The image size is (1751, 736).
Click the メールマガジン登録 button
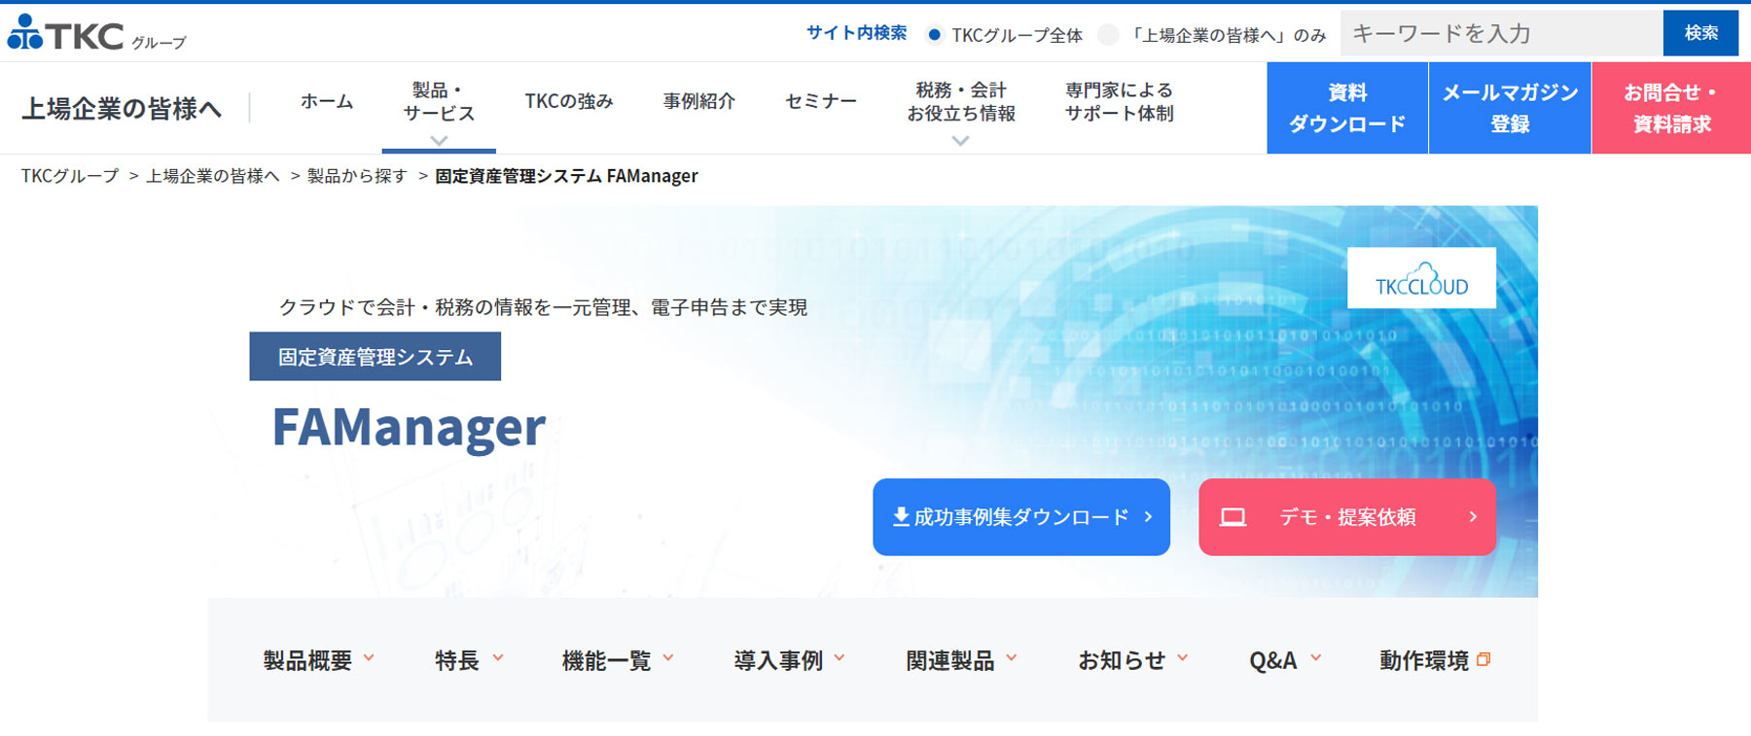[1510, 108]
